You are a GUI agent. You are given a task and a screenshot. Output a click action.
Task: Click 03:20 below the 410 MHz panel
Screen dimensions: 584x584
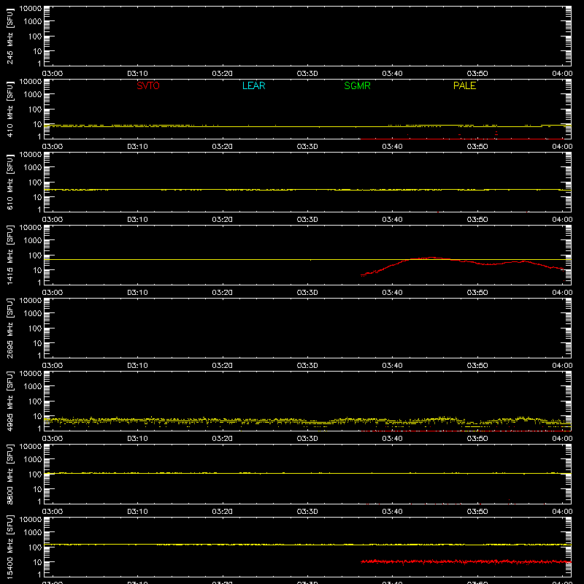[223, 147]
